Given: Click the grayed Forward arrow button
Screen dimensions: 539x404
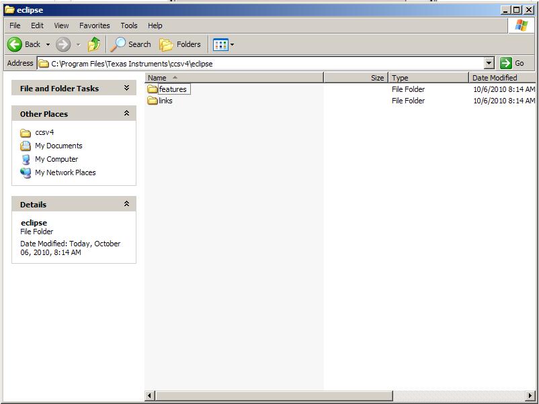Looking at the screenshot, I should coord(63,44).
